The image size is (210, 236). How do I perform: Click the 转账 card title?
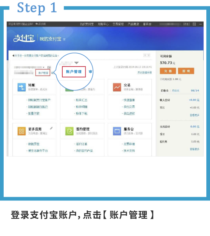32,85
